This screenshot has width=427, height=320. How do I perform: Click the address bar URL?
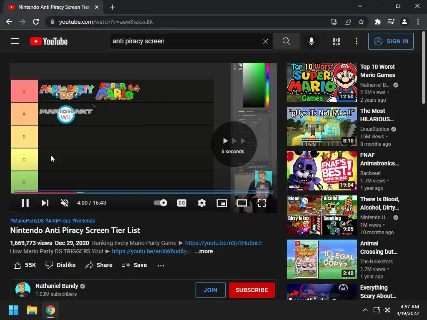click(105, 22)
